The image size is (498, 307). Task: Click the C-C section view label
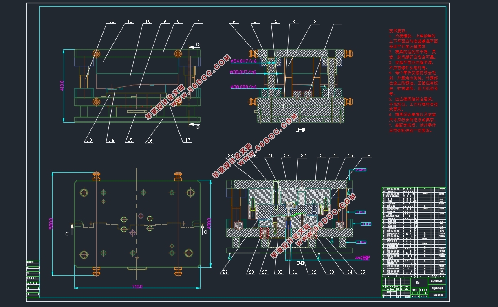300,263
